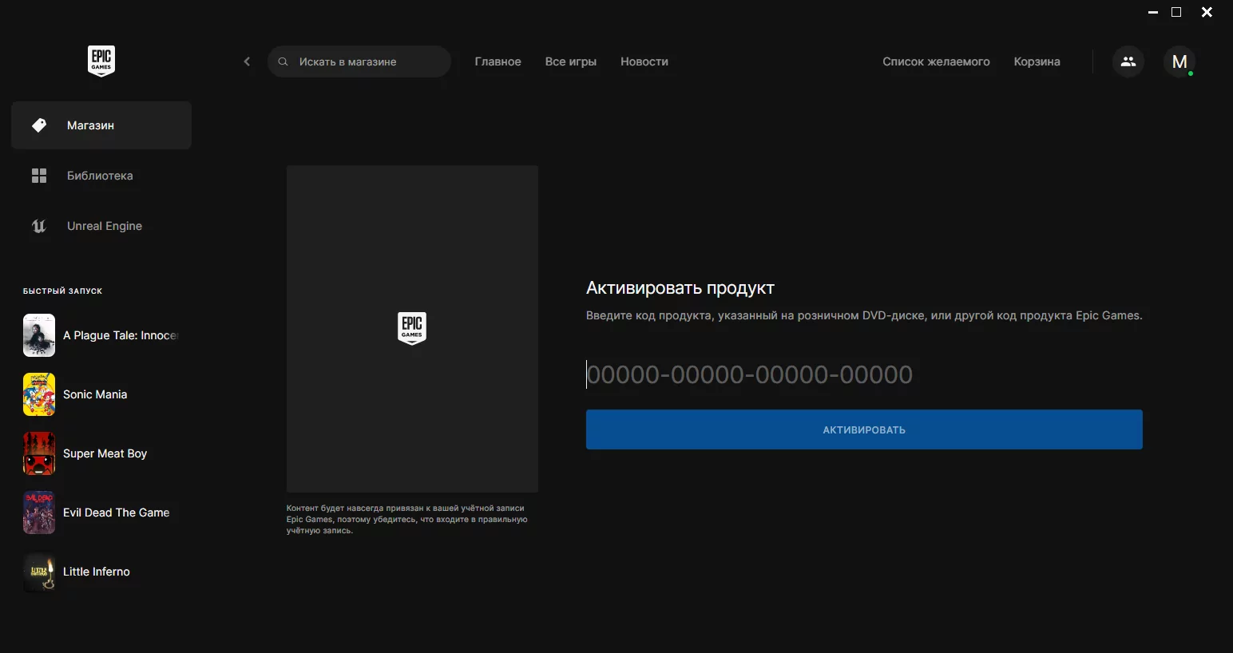
Task: Open Список желаемого wishlist
Action: click(936, 61)
